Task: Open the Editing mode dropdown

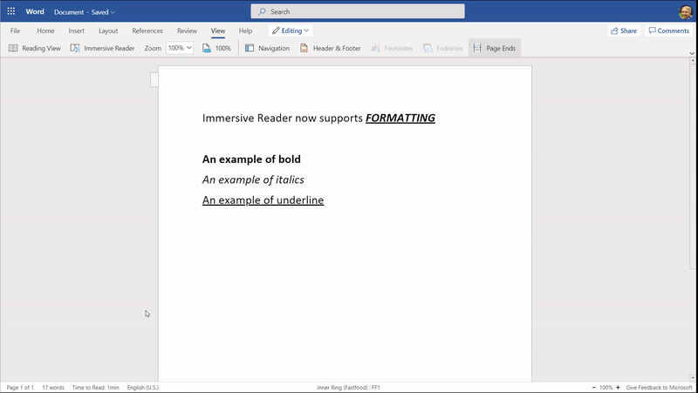Action: (291, 30)
